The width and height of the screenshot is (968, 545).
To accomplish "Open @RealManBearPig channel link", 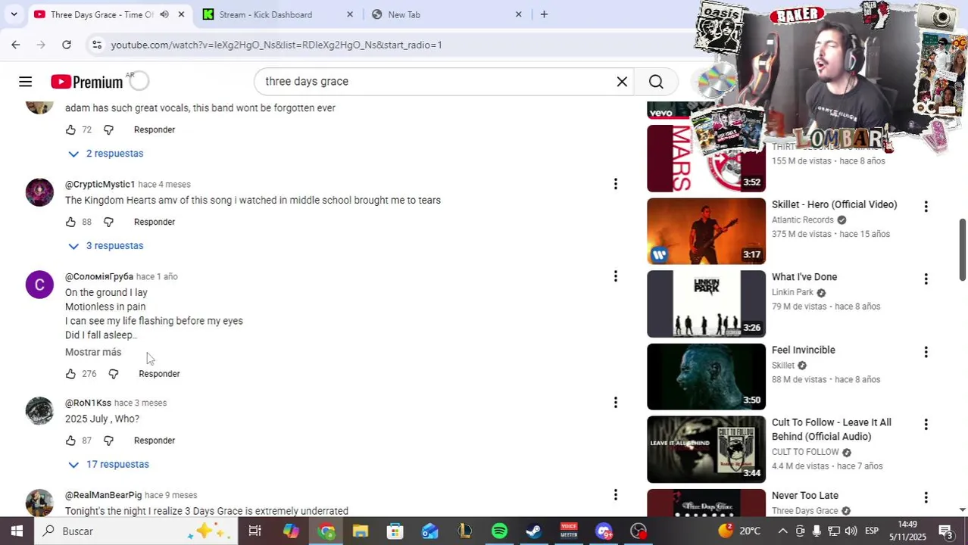I will [x=103, y=496].
